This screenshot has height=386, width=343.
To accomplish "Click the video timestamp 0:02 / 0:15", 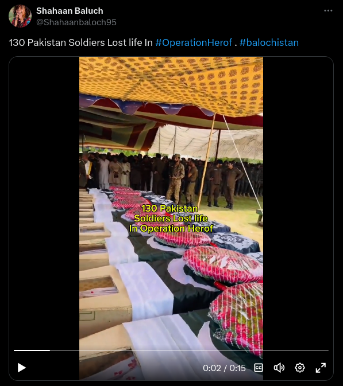I will (x=224, y=368).
